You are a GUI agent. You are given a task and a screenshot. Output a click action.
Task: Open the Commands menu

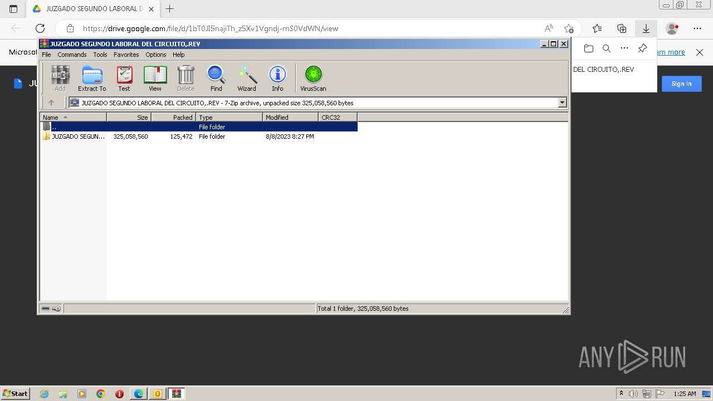72,55
